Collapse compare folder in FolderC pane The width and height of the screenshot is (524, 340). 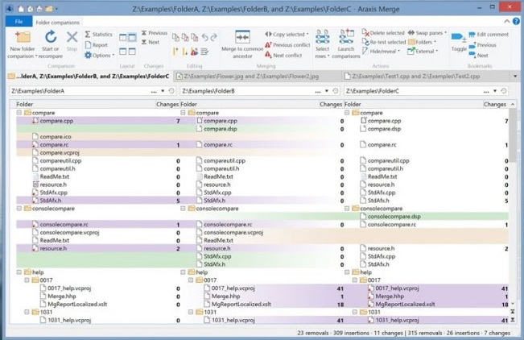click(x=347, y=113)
